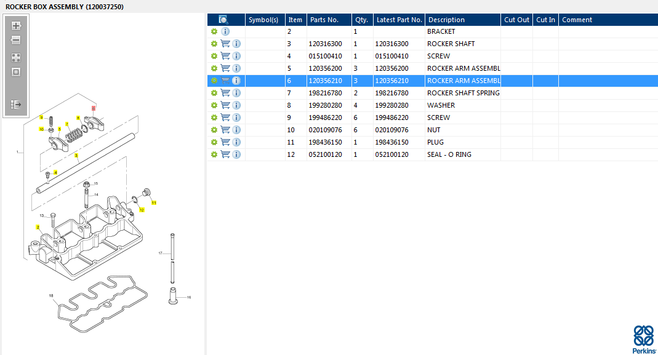
Task: Select the ROCKER SHAFT SPRING row
Action: [x=463, y=93]
